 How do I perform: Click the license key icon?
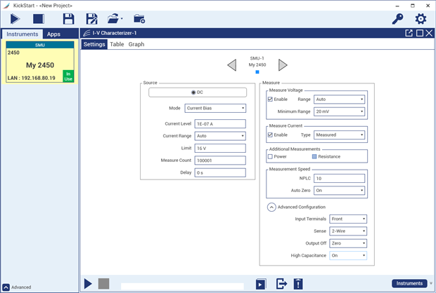click(x=397, y=19)
